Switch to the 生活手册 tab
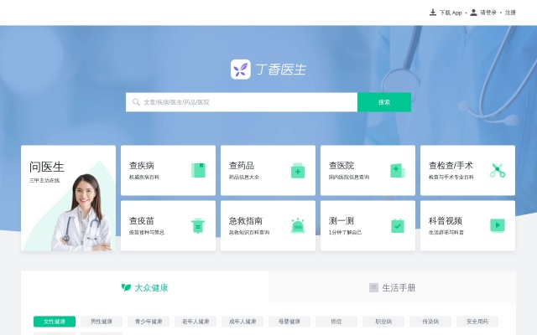The image size is (537, 335). point(393,287)
